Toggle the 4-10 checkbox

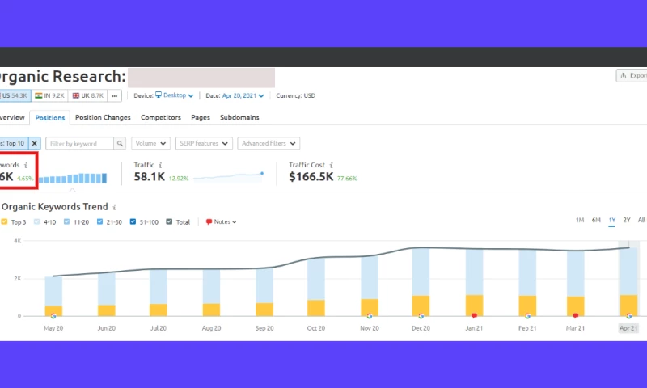click(x=36, y=221)
